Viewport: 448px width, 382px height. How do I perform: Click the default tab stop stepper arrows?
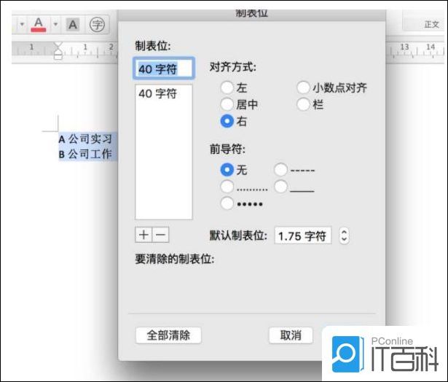click(345, 235)
